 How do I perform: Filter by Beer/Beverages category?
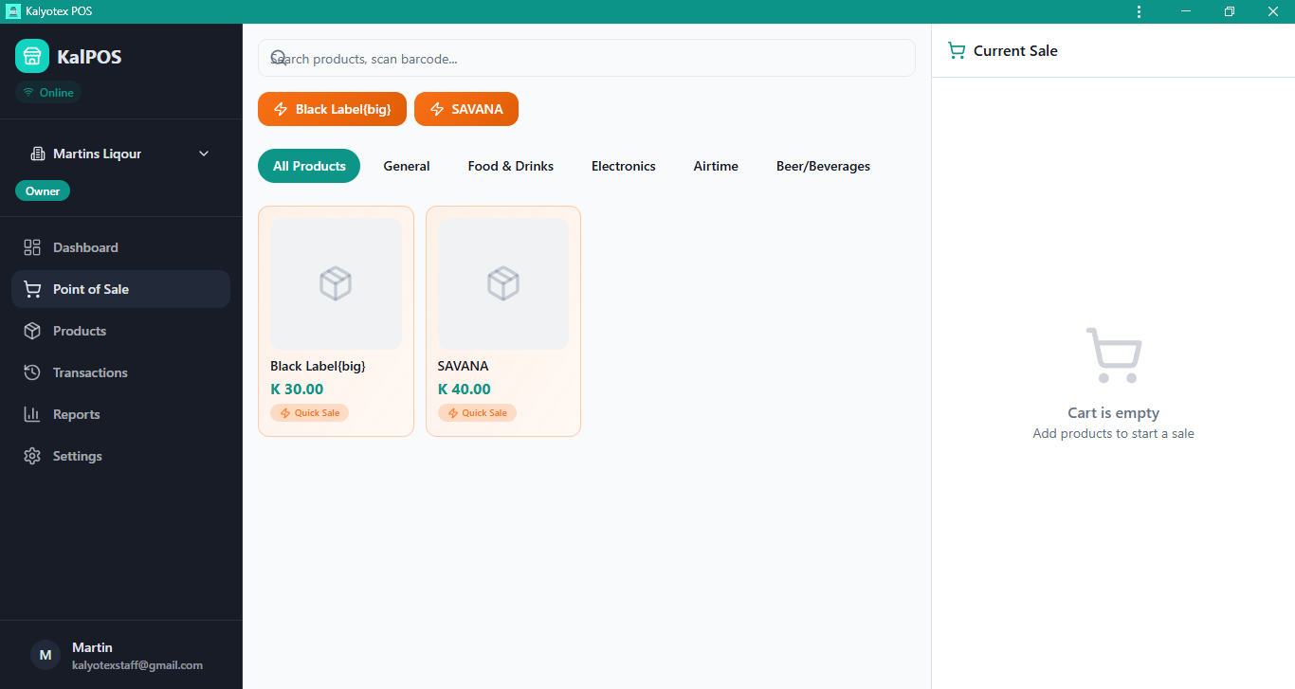(x=823, y=166)
